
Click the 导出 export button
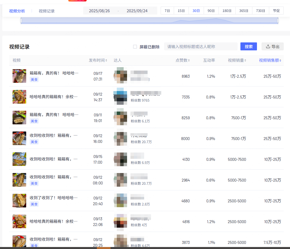pos(272,46)
